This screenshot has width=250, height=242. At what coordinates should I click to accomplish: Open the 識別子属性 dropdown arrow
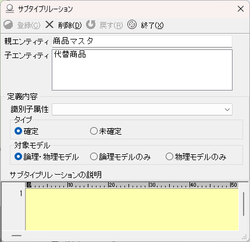227,110
